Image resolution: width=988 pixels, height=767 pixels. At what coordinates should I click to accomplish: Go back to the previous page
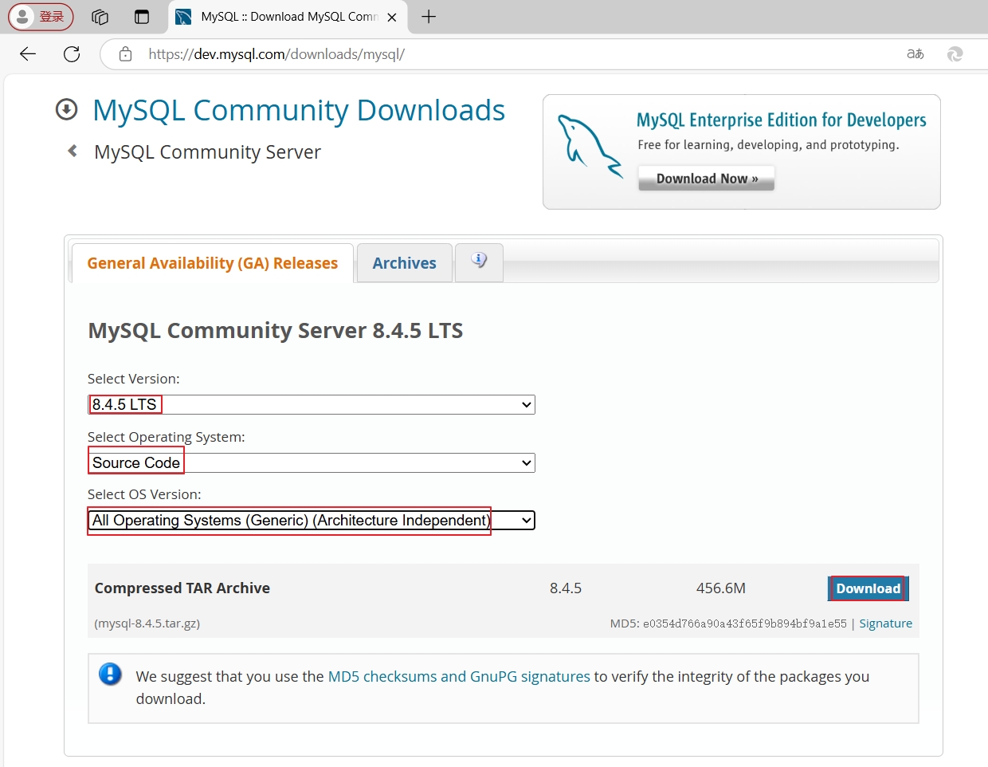(28, 54)
